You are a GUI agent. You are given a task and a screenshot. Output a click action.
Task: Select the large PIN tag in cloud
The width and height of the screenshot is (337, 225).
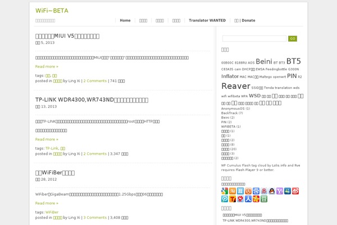pos(292,76)
